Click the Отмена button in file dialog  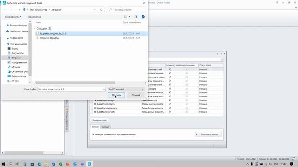[135, 95]
